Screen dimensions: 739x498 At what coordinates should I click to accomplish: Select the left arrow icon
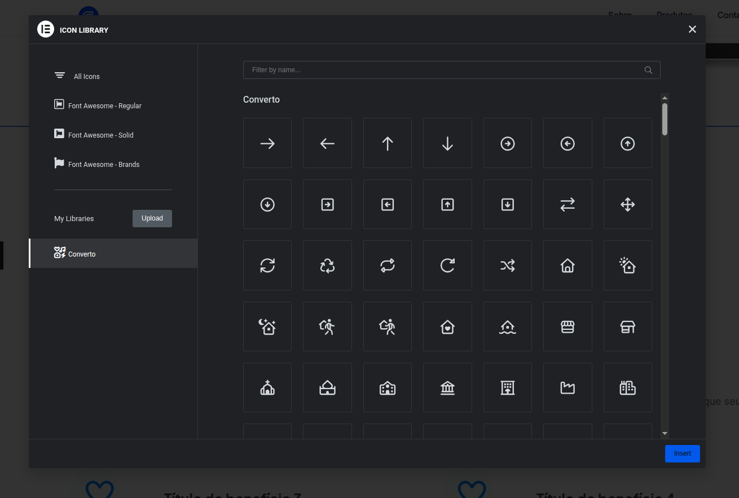(327, 143)
